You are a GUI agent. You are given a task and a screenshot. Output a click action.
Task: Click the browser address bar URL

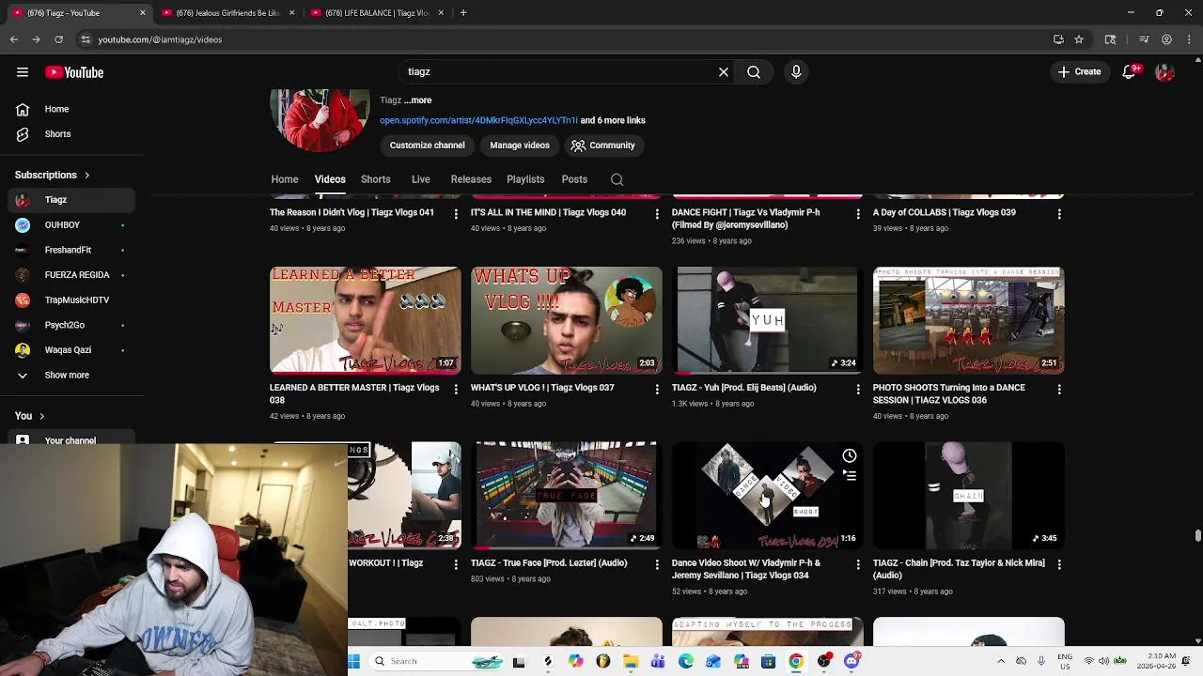coord(160,39)
